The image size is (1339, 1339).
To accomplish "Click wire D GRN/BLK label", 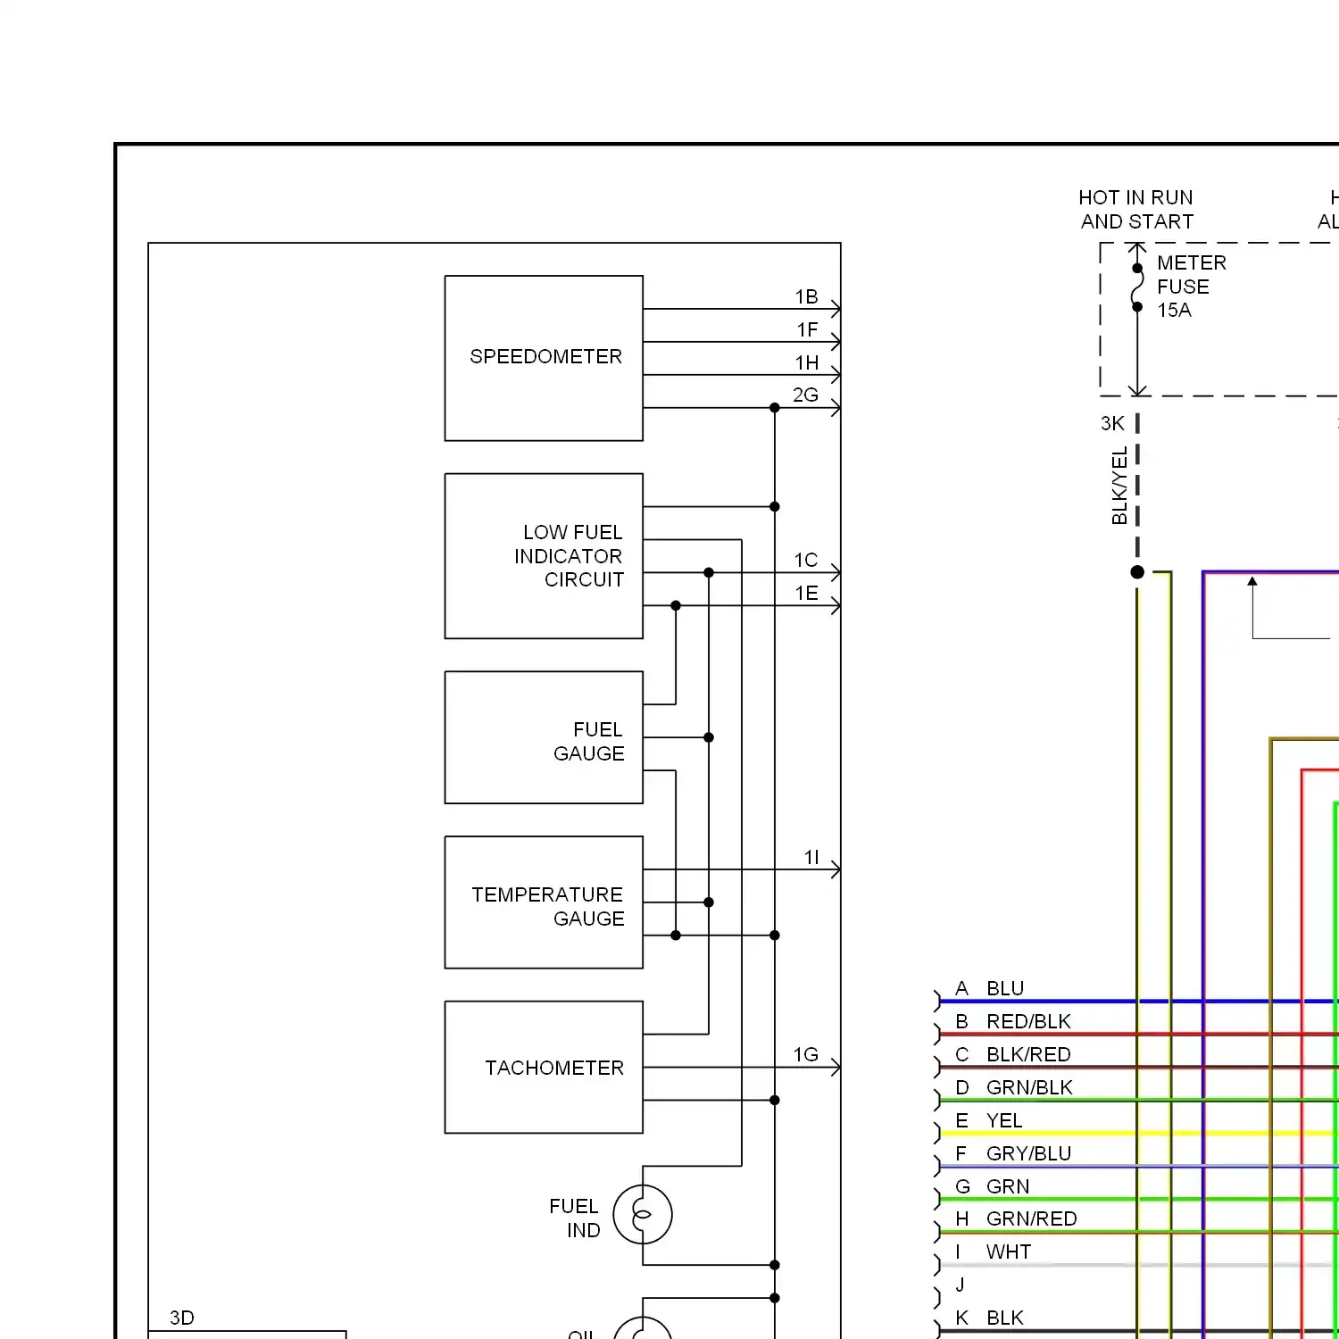I will pos(1014,1087).
